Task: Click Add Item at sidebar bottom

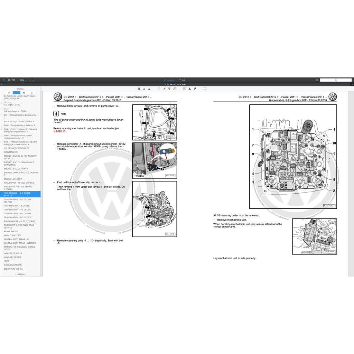Action: point(20,274)
